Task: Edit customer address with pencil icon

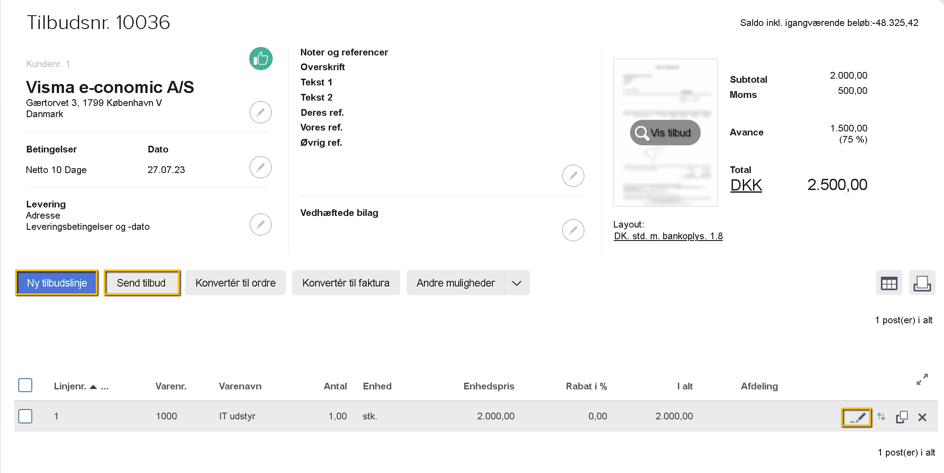Action: [260, 112]
